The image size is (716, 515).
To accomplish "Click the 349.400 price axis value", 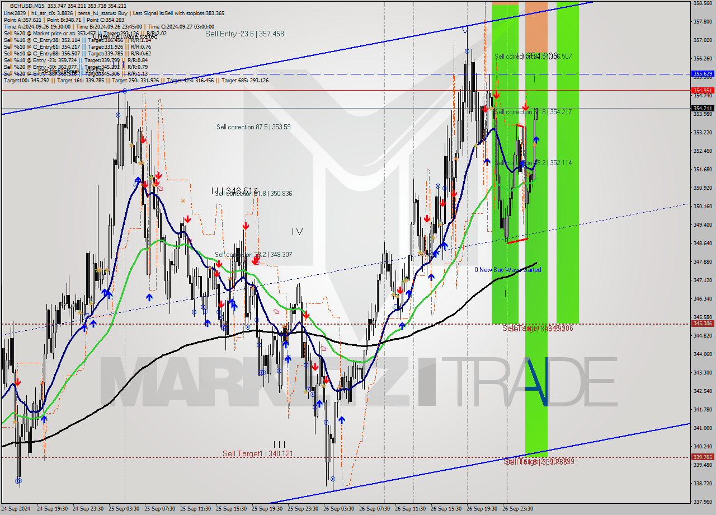I will click(x=703, y=224).
